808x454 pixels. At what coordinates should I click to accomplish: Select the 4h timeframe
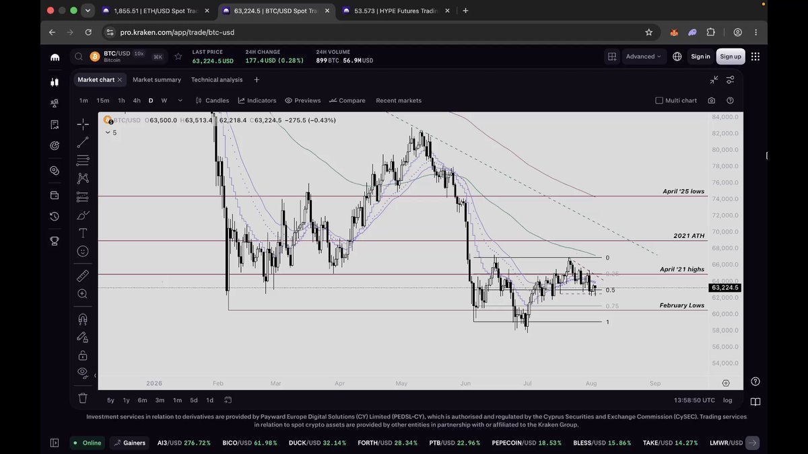tap(137, 100)
